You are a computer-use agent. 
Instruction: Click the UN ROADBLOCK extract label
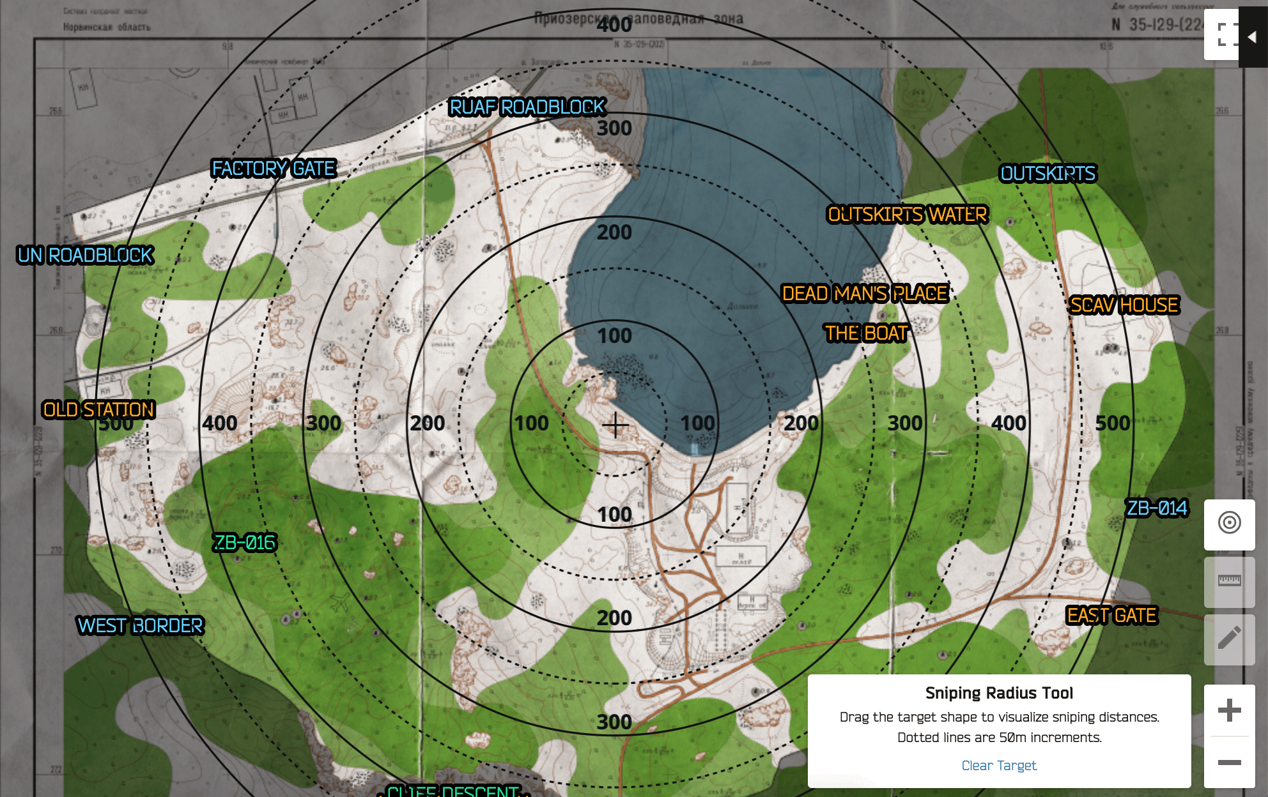(85, 255)
